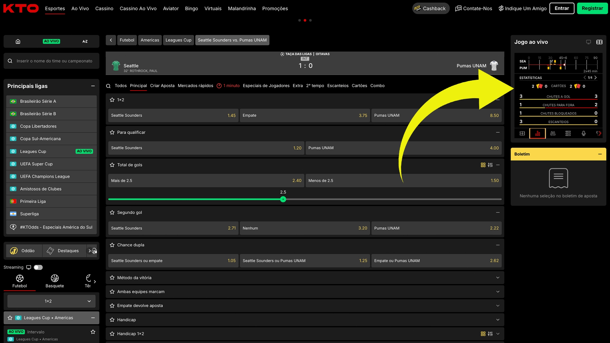The width and height of the screenshot is (610, 343).
Task: Expand the Método da vitória market
Action: [498, 278]
